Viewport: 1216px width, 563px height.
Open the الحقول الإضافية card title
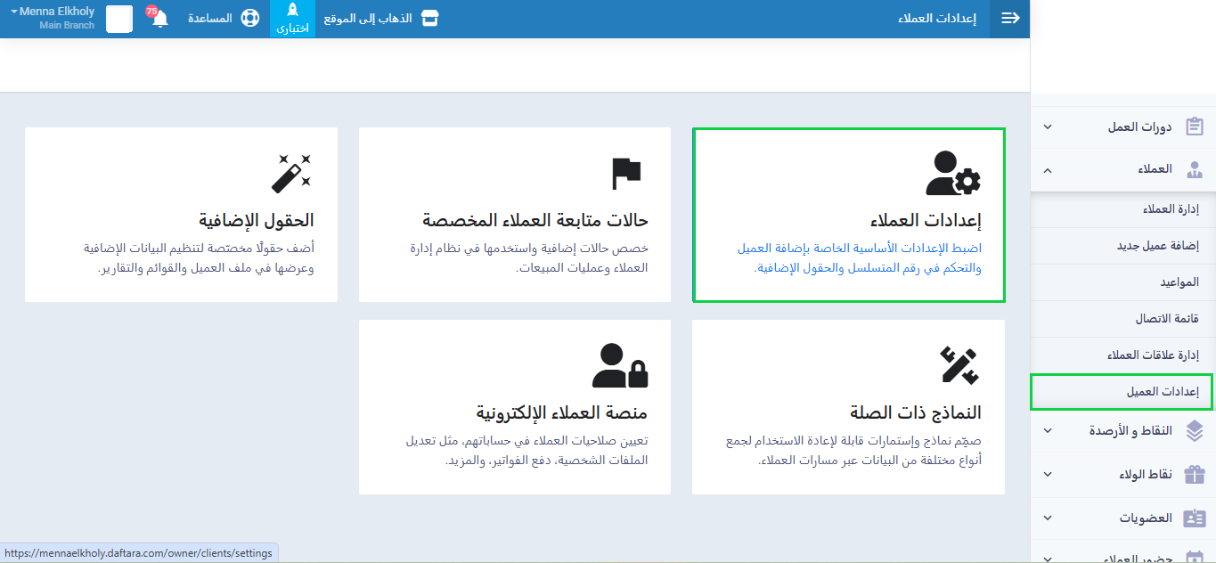(x=257, y=220)
